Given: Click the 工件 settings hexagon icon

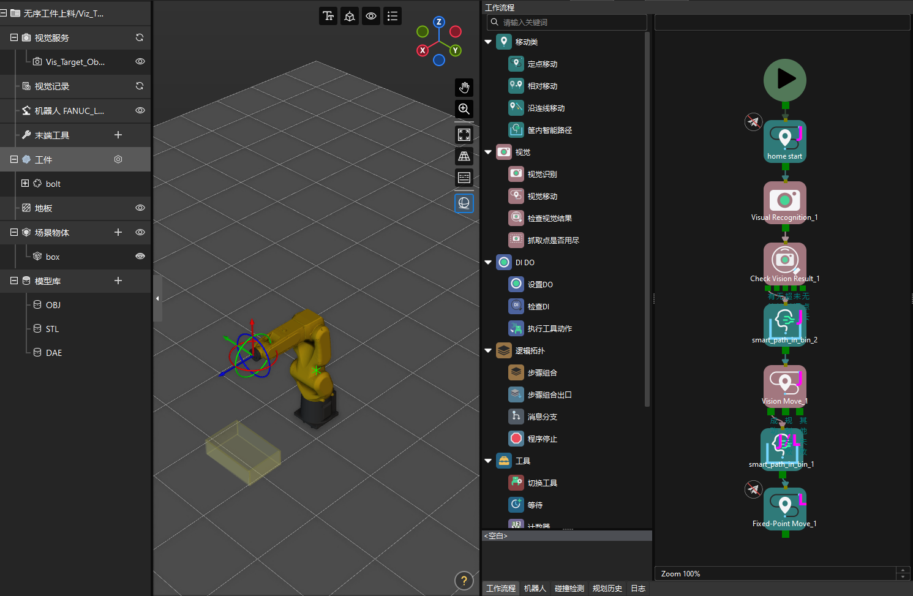Looking at the screenshot, I should (118, 159).
